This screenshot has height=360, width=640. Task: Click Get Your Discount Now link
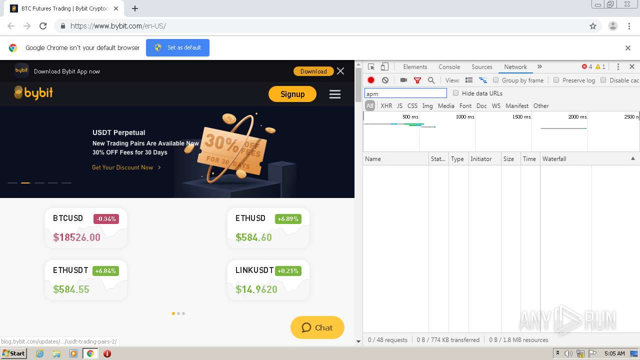tap(126, 167)
